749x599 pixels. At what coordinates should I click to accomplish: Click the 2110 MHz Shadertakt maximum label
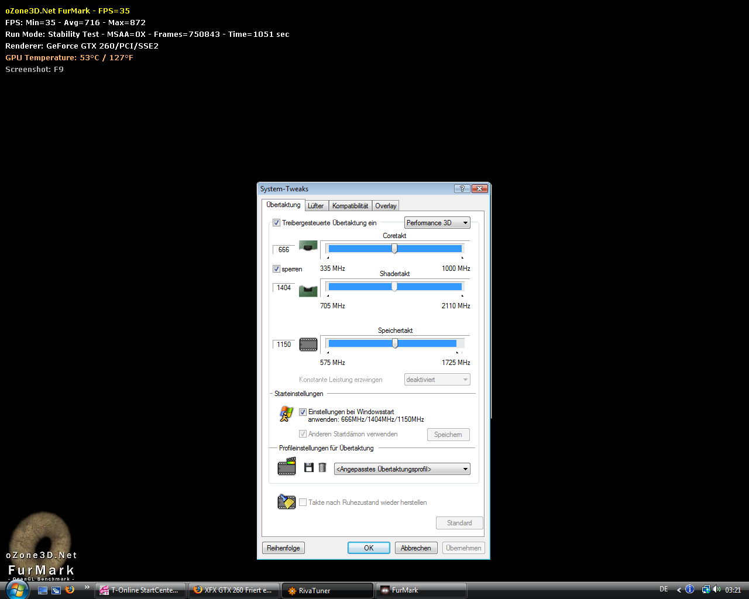(x=456, y=306)
